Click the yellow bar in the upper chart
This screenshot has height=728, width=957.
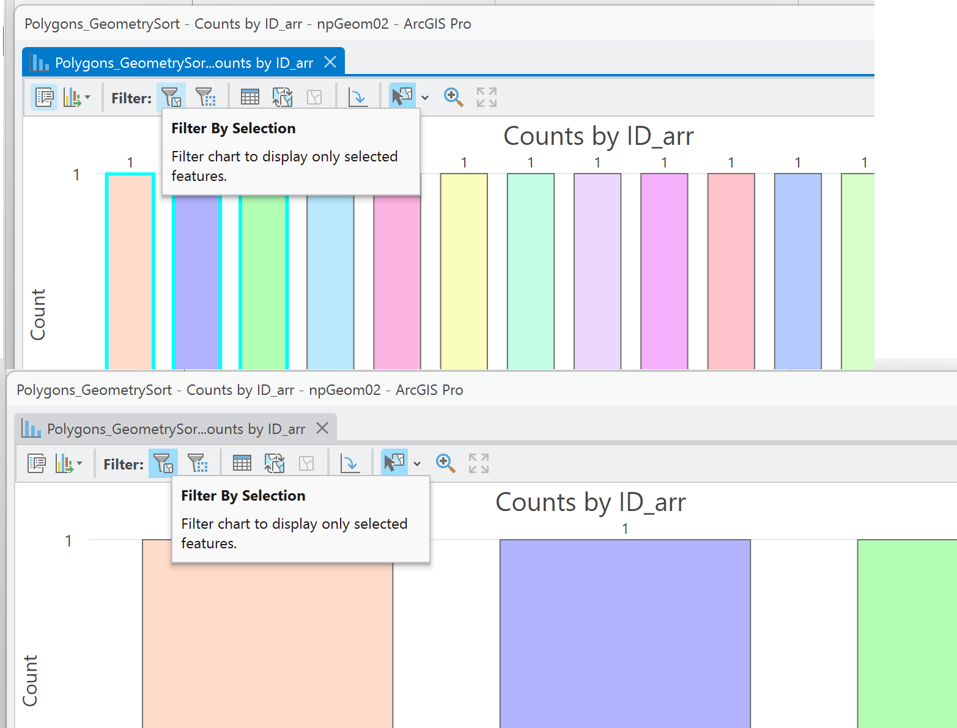pyautogui.click(x=464, y=271)
